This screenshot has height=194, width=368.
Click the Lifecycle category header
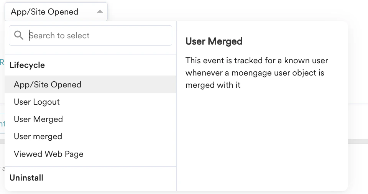coord(27,65)
